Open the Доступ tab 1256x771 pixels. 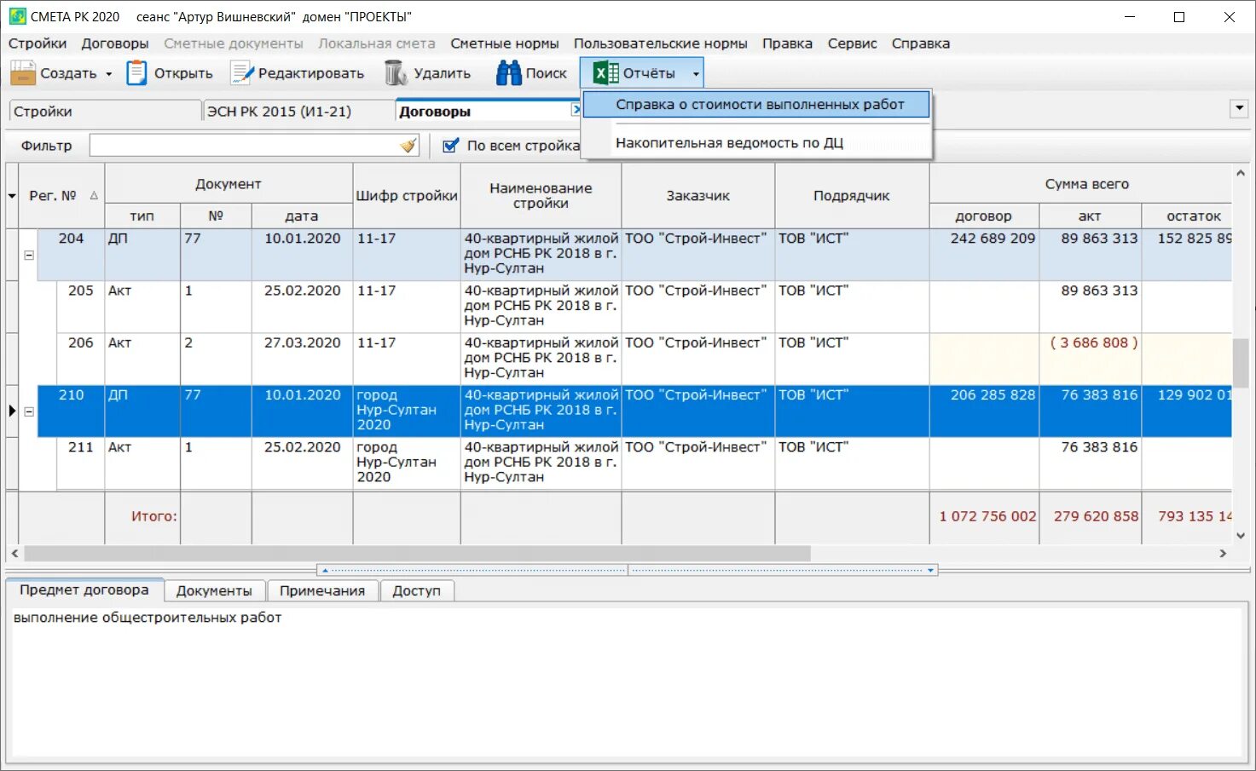click(416, 590)
